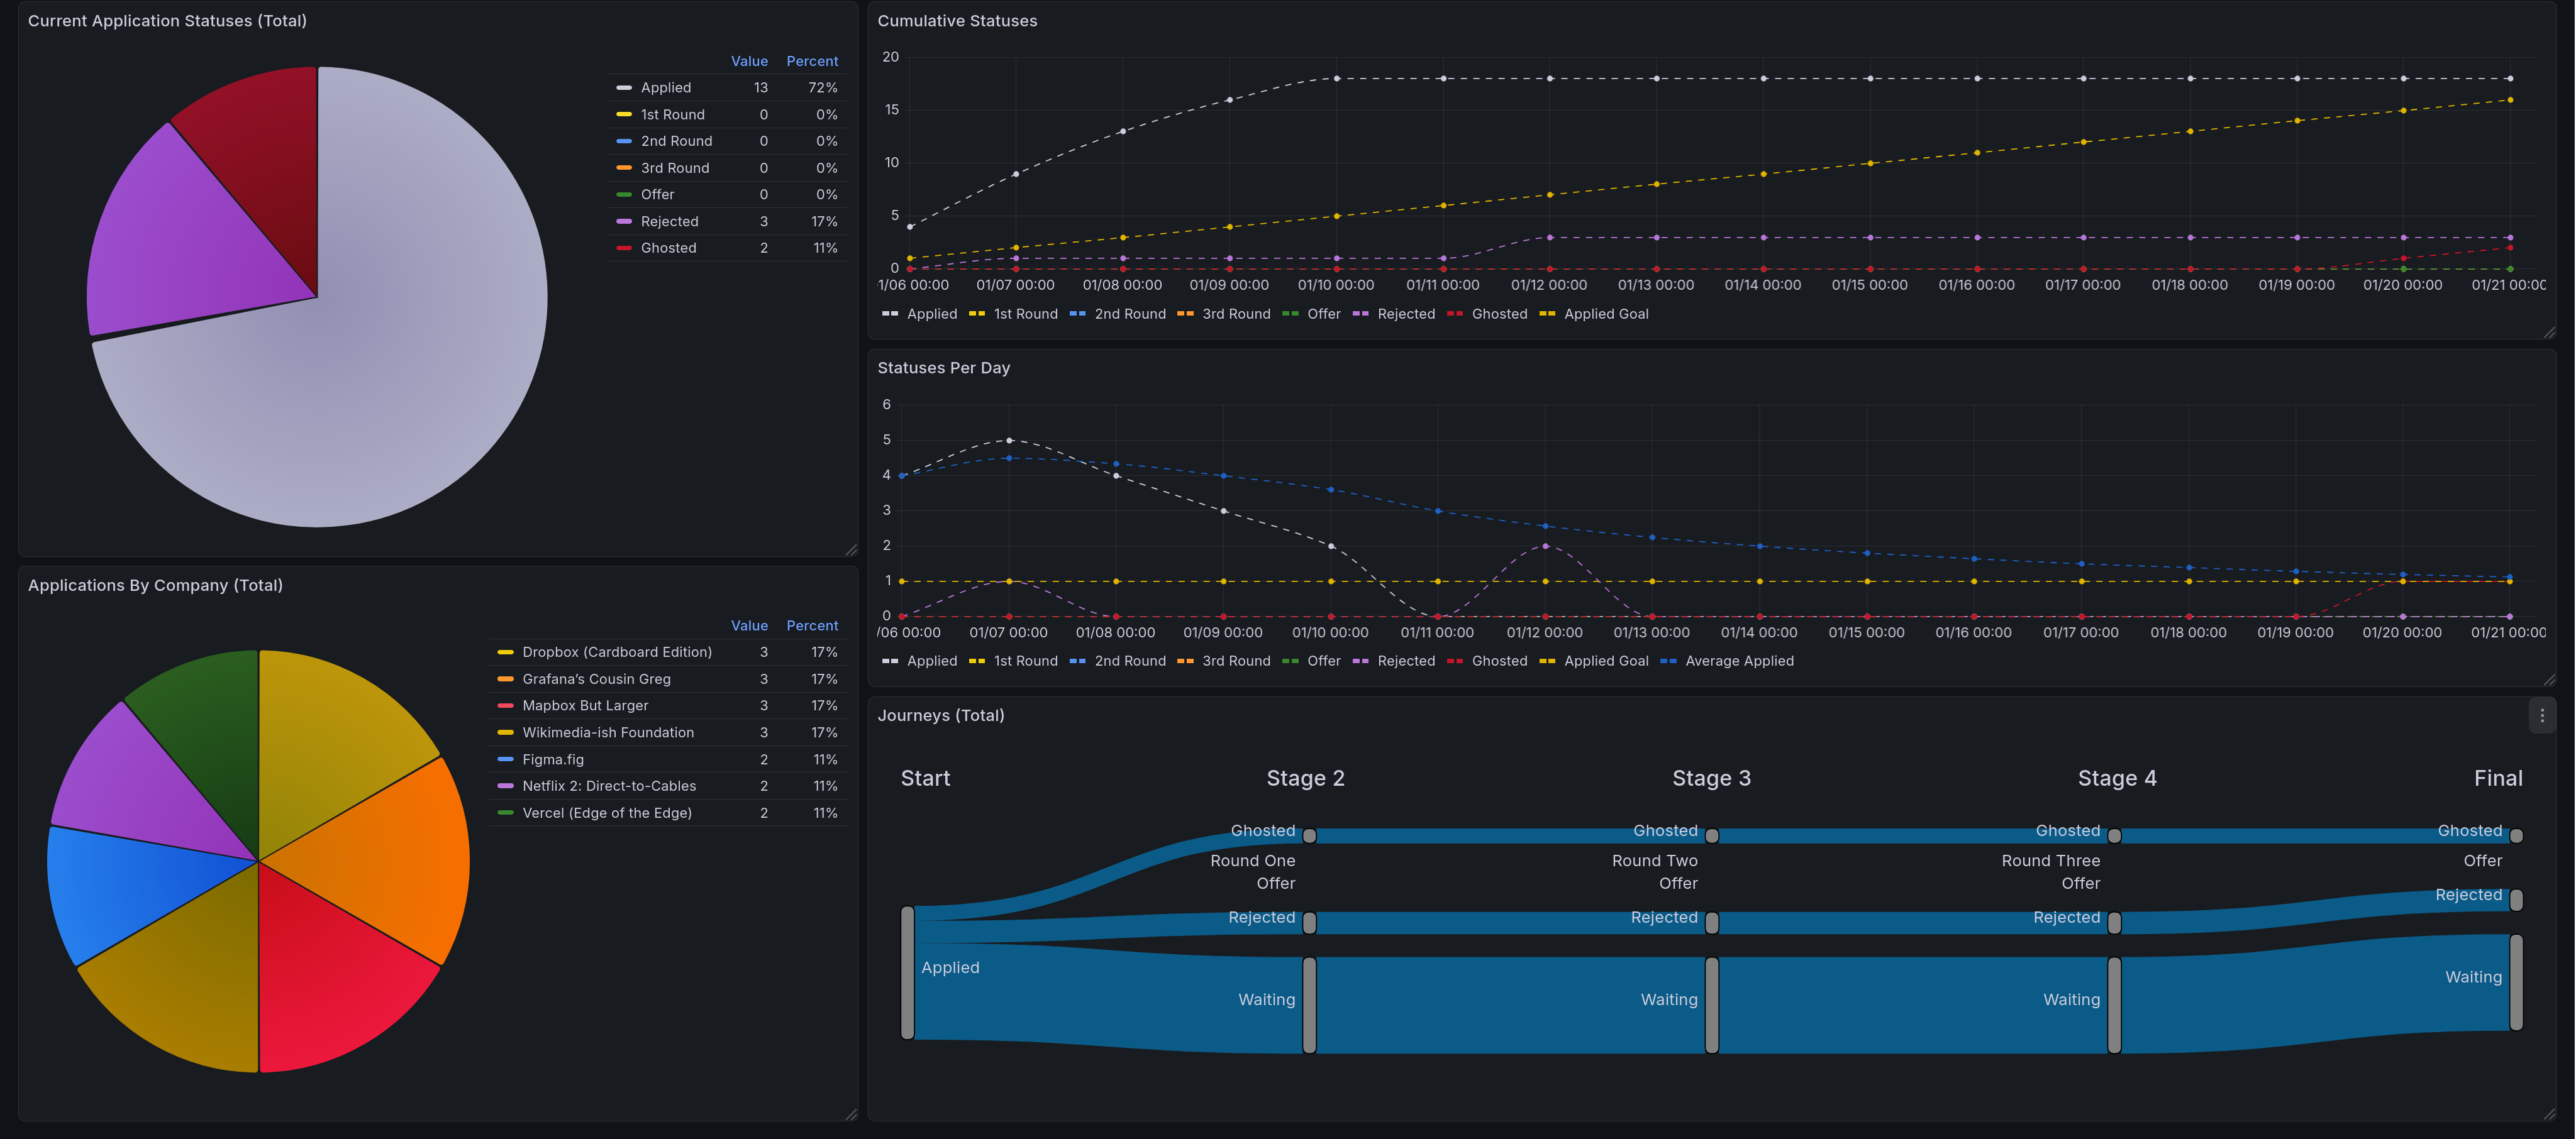Sort by the Percent column header
This screenshot has height=1139, width=2576.
tap(812, 61)
